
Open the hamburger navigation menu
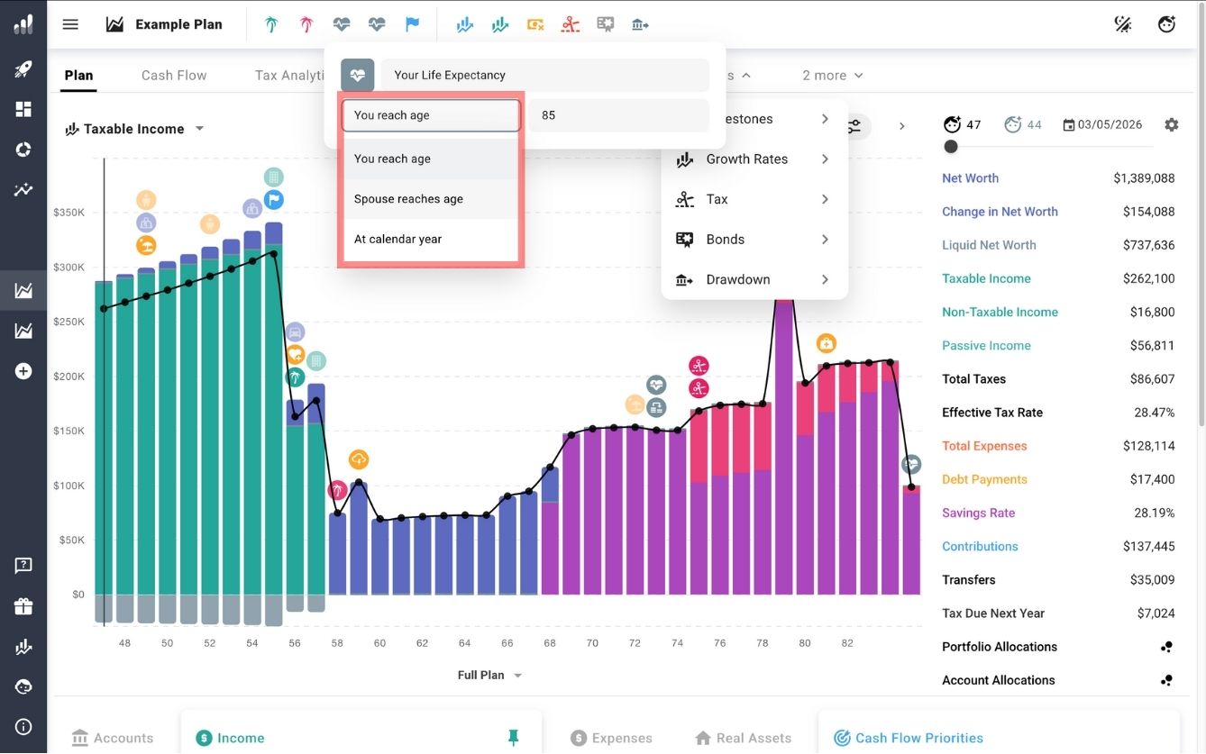tap(70, 24)
